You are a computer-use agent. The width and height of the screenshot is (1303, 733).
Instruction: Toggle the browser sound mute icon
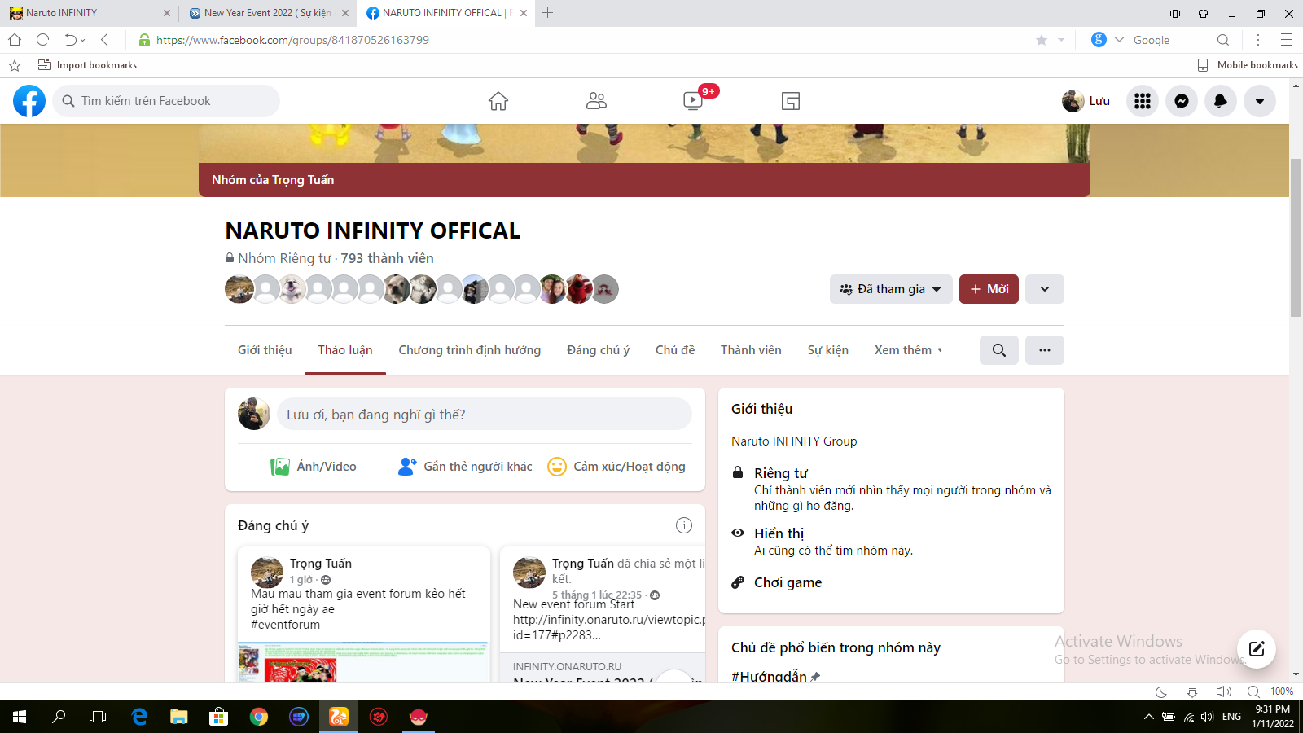(x=1223, y=691)
